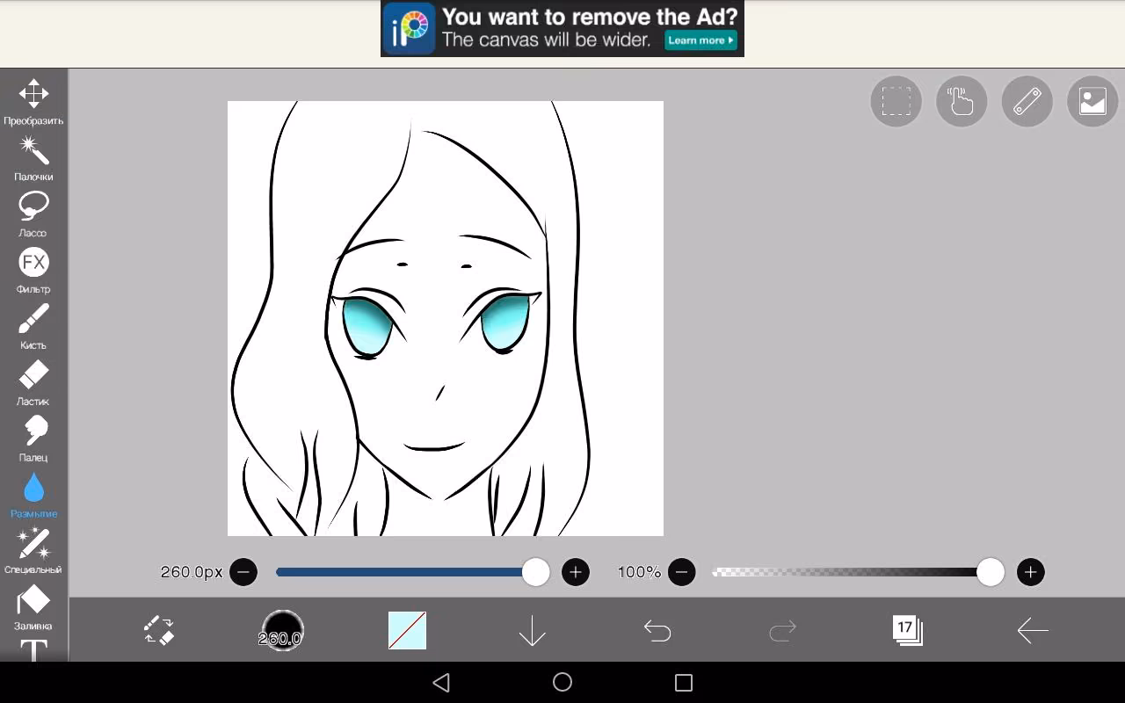Tap the Android back navigation button
Screen dimensions: 1125x703
click(x=441, y=682)
